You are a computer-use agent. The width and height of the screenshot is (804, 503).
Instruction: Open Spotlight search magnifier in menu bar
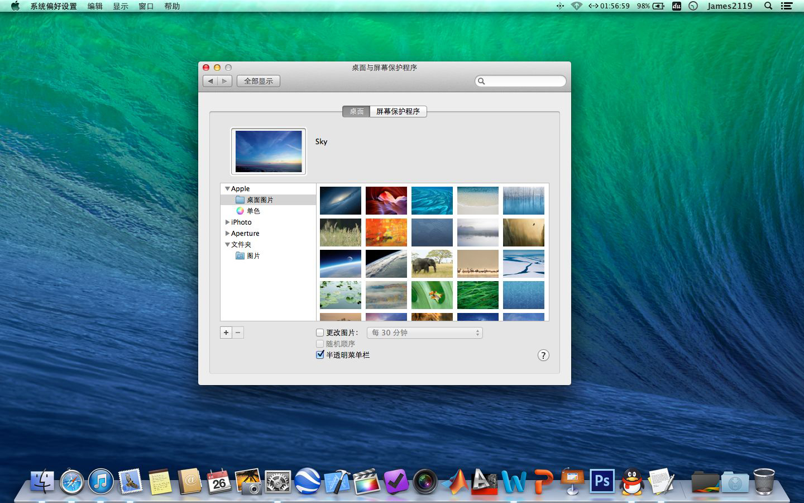[768, 6]
